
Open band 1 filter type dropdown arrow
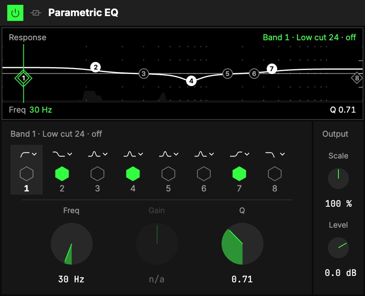34,154
